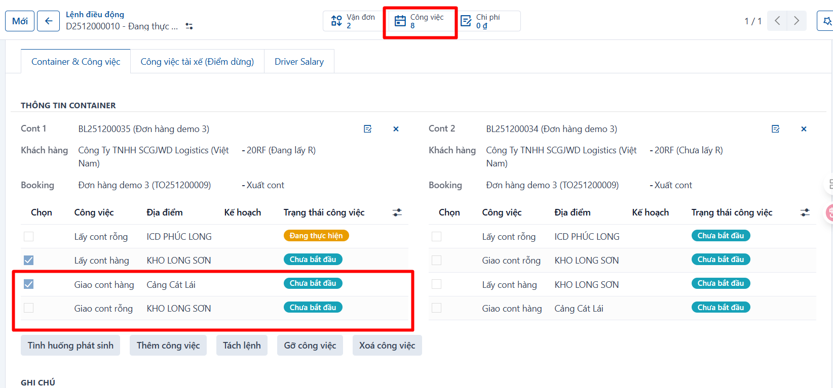Open the Vận đơn smart button
Image resolution: width=833 pixels, height=388 pixels.
click(x=353, y=21)
